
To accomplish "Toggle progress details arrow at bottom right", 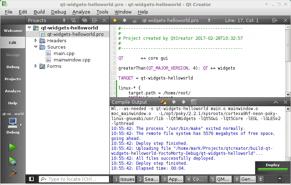I will click(x=280, y=179).
